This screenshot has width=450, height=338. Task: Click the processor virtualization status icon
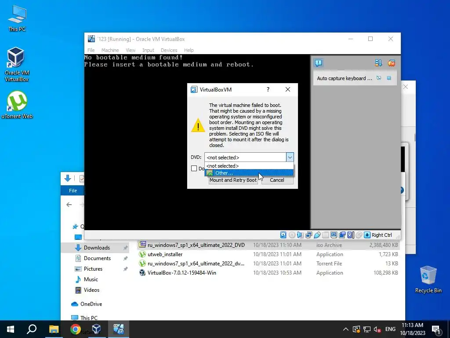(350, 235)
